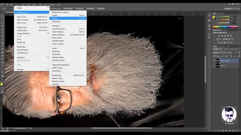Screen dimensions: 241x135
Task: Open the Fill dropdown arrow
Action: point(239,56)
